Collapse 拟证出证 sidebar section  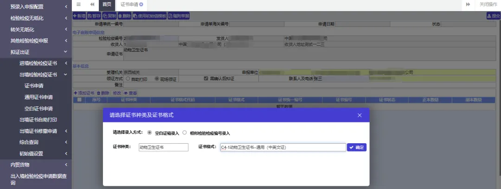click(x=36, y=52)
